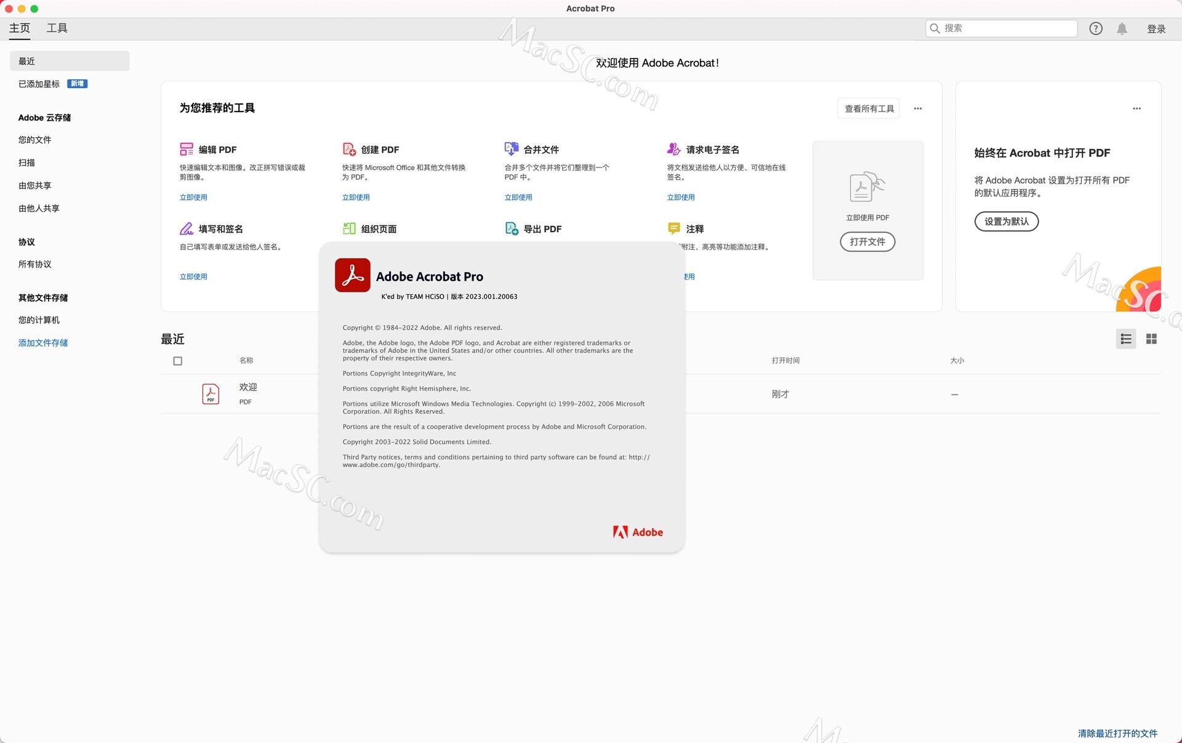1182x743 pixels.
Task: Select 已添加星标 in the sidebar
Action: (x=39, y=84)
